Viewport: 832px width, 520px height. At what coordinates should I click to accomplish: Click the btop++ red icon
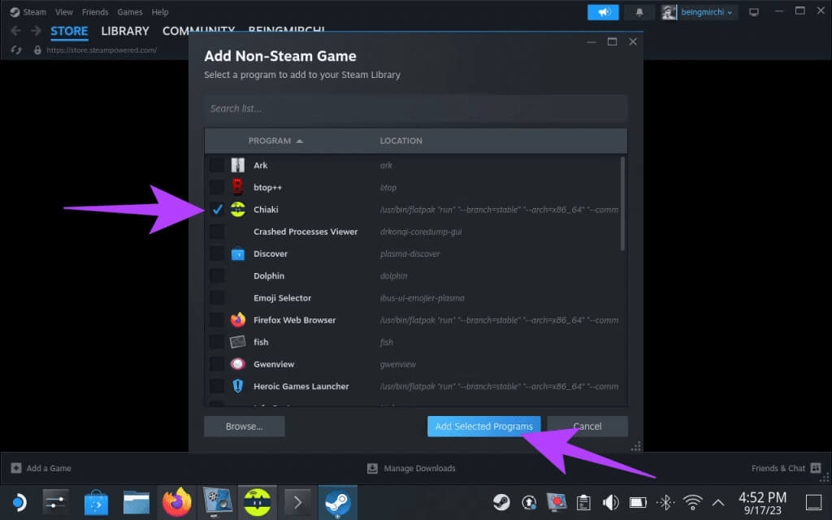[x=238, y=187]
